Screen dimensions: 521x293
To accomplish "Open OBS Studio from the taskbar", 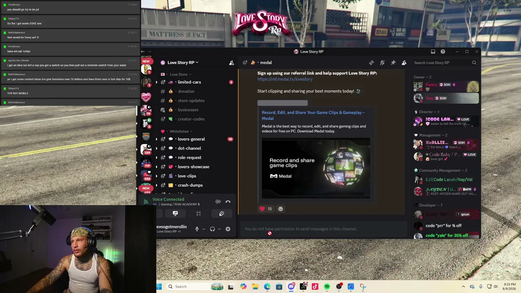I will tap(339, 286).
